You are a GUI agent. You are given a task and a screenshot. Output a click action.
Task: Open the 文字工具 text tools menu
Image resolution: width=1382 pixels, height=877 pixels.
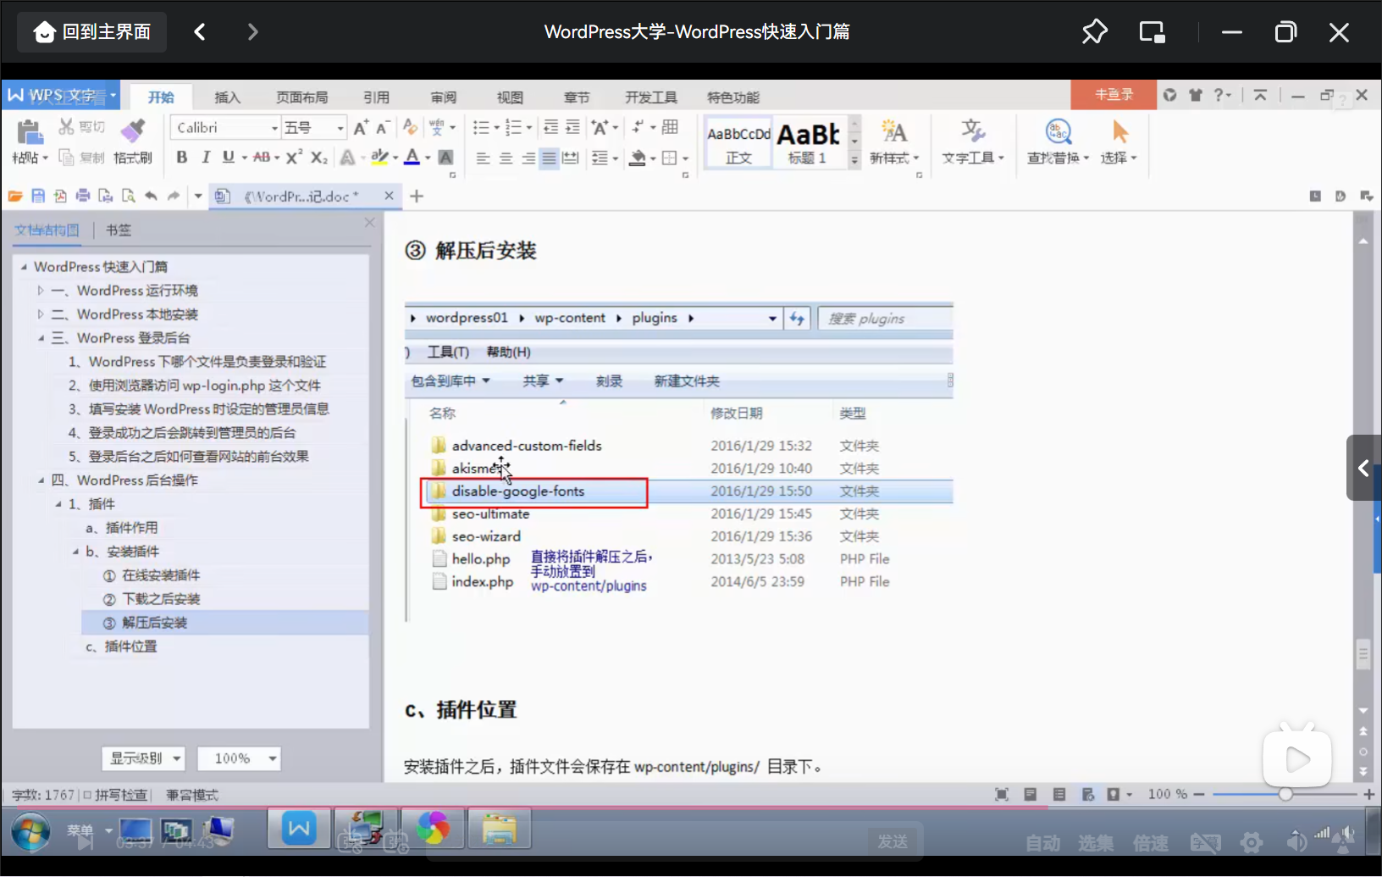pos(972,142)
